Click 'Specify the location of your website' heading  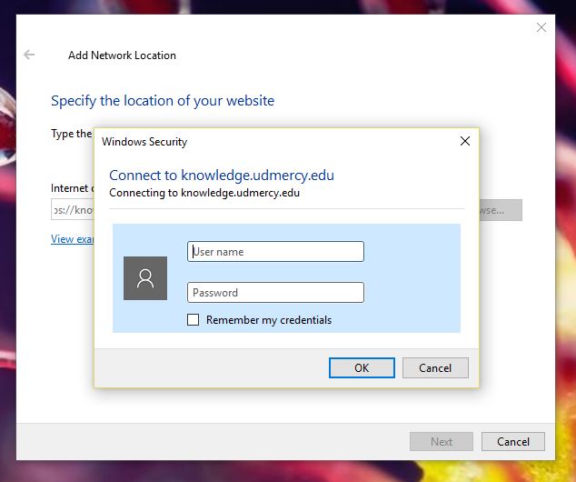point(163,101)
